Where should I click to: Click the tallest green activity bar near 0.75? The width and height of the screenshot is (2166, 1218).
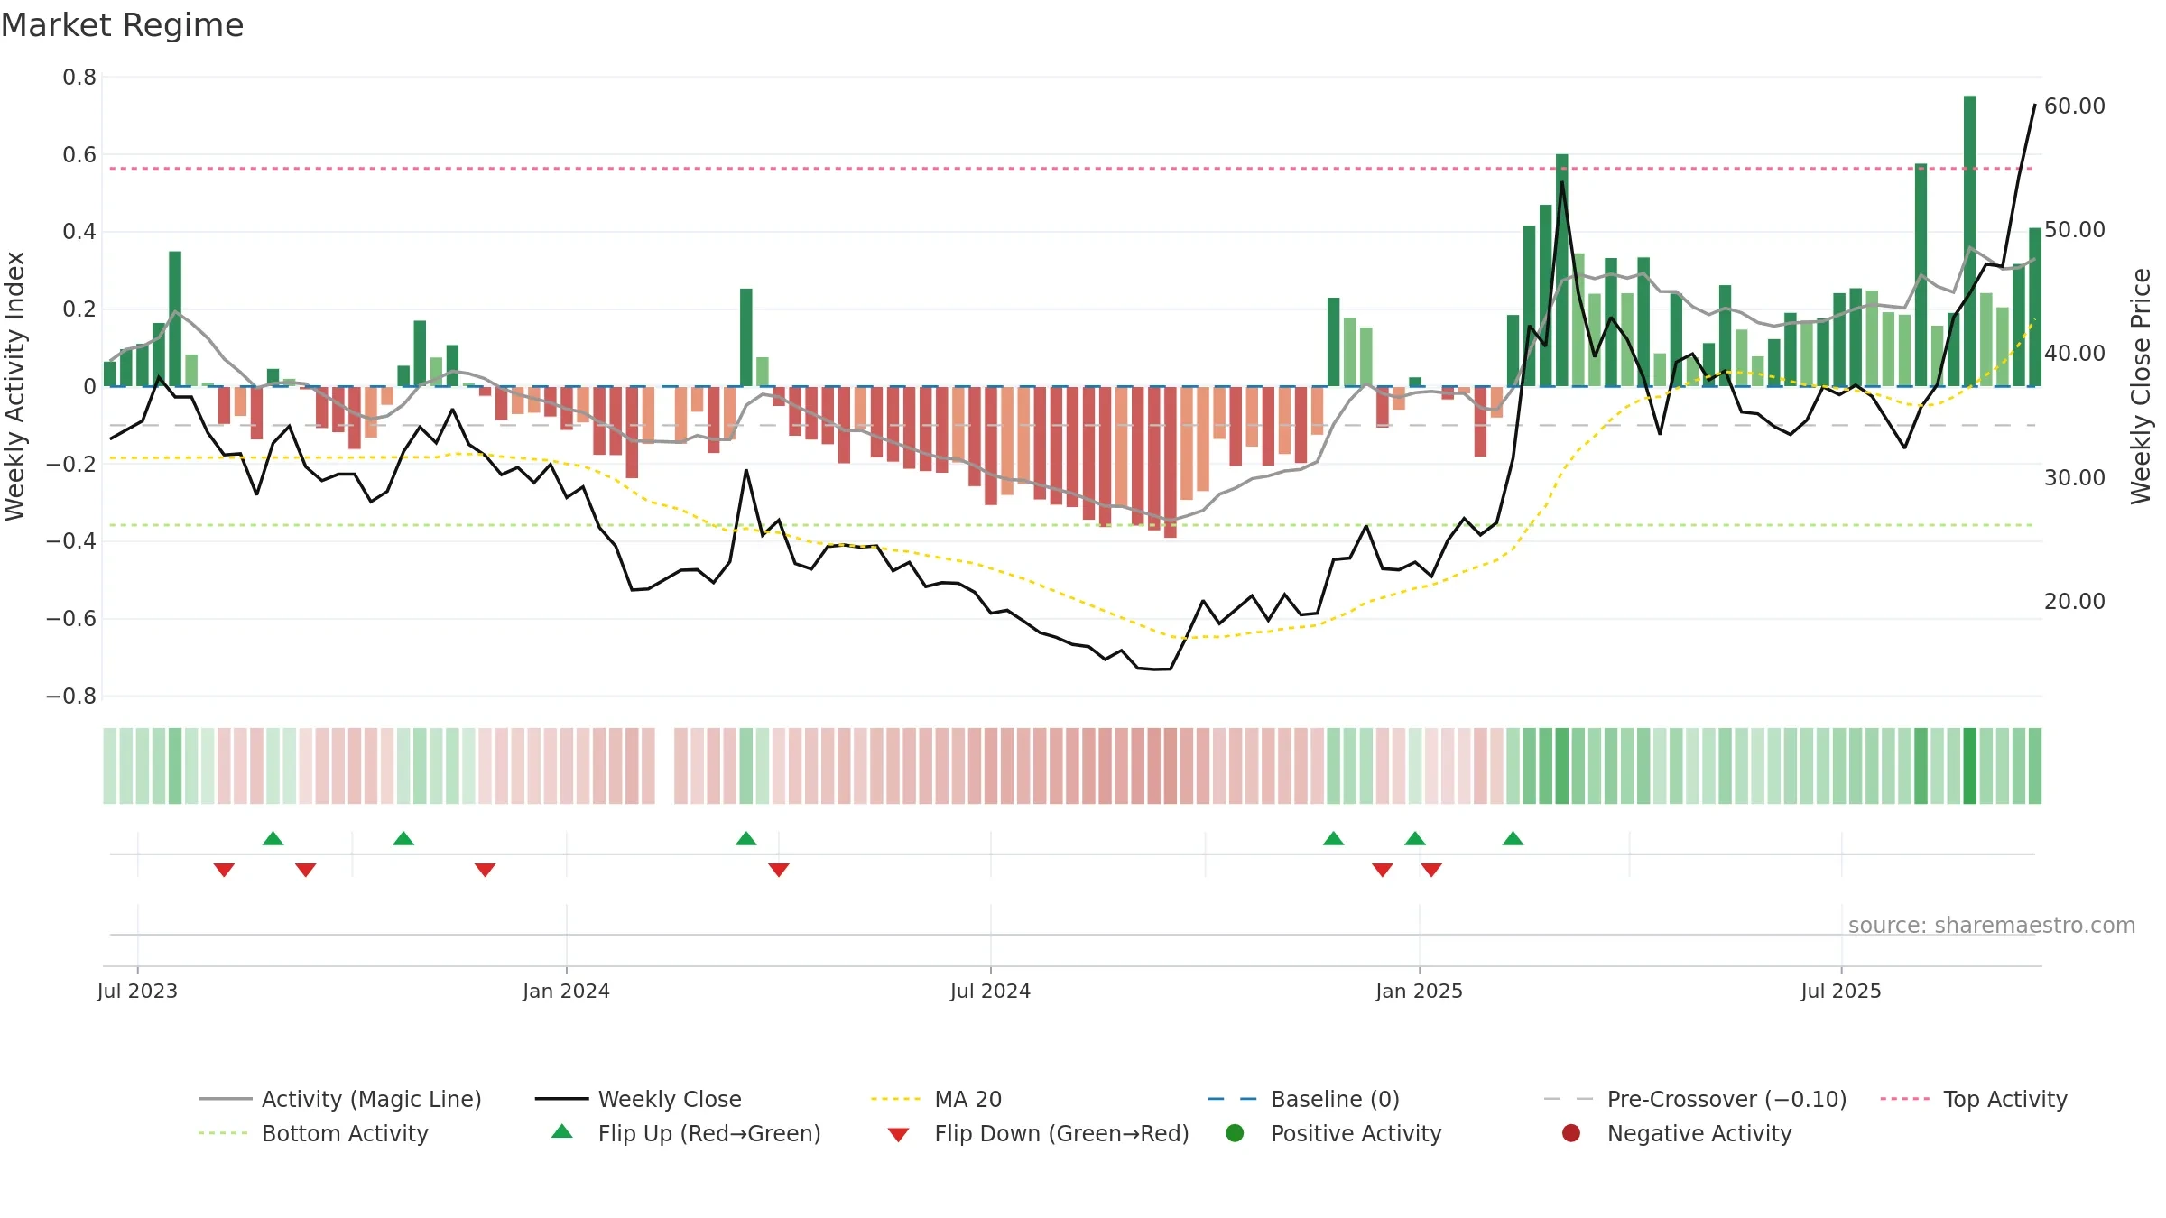pos(1969,241)
